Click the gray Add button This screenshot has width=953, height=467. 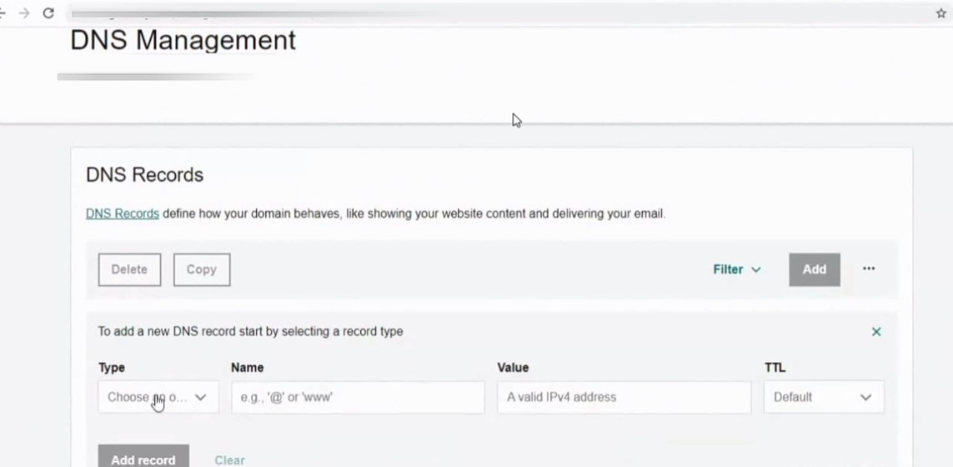(x=815, y=269)
